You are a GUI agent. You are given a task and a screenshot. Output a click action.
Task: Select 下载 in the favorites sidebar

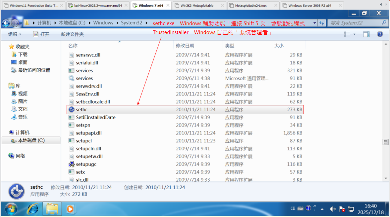coord(23,54)
